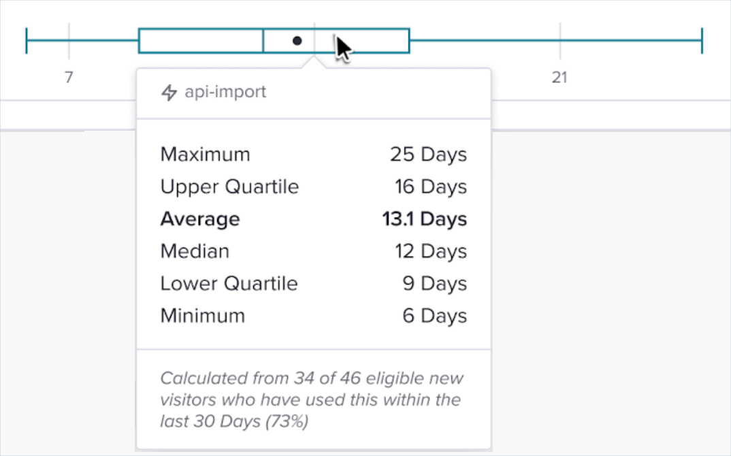The image size is (731, 456).
Task: Click the average dot in the box plot
Action: point(297,41)
